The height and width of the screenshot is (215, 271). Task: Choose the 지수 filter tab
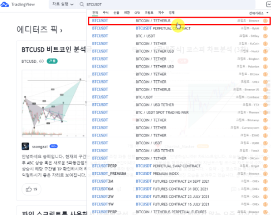[x=161, y=13]
